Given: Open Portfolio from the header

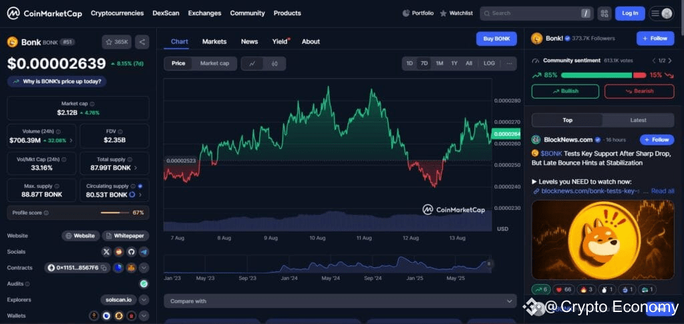Looking at the screenshot, I should point(417,13).
